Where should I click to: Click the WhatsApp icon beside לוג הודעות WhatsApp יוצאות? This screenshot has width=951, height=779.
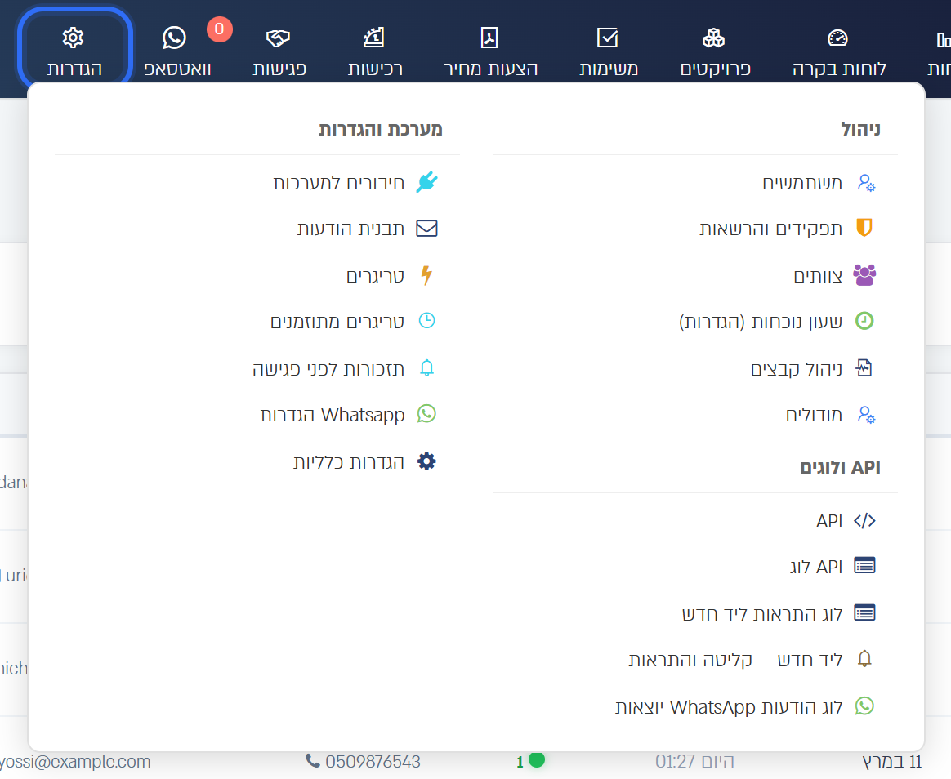864,706
